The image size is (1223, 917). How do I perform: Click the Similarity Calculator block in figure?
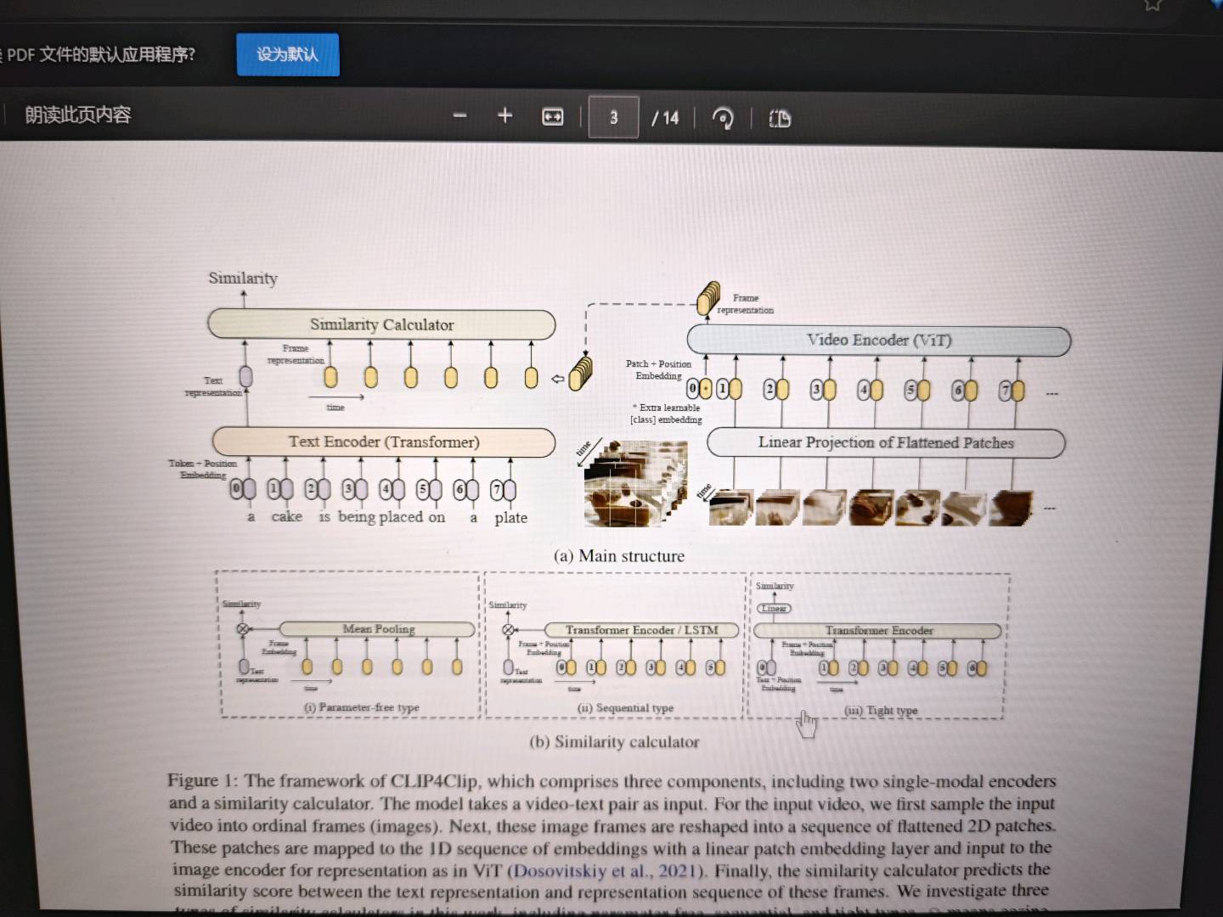coord(381,324)
